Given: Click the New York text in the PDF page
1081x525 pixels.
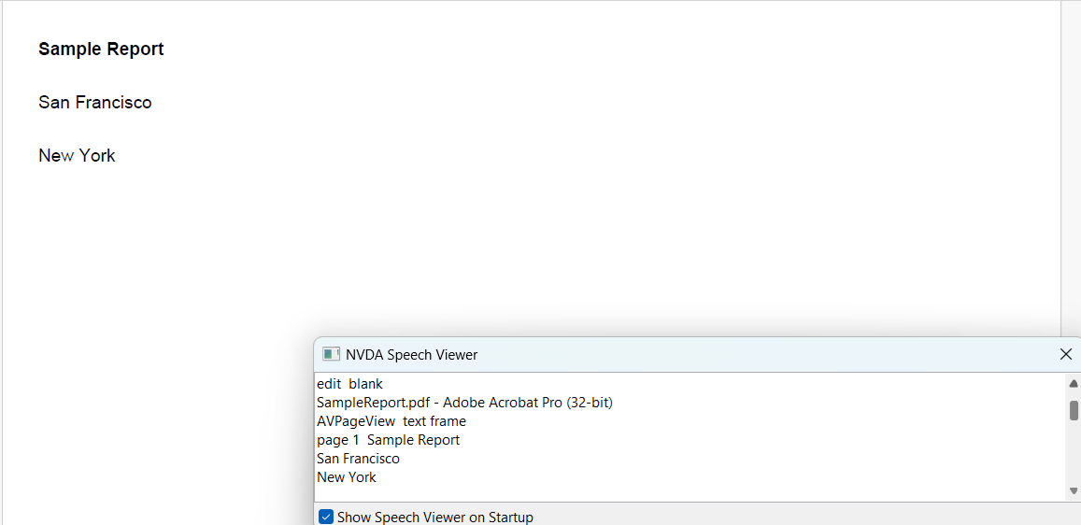Looking at the screenshot, I should [x=77, y=156].
